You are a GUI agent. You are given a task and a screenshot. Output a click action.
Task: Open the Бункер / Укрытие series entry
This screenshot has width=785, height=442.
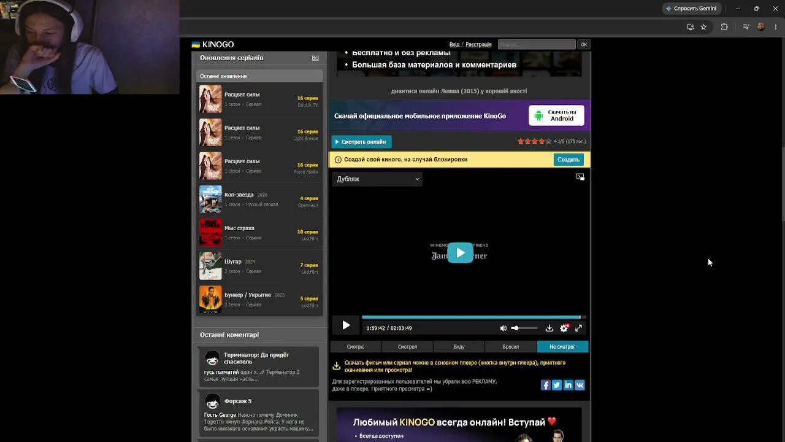tap(259, 299)
